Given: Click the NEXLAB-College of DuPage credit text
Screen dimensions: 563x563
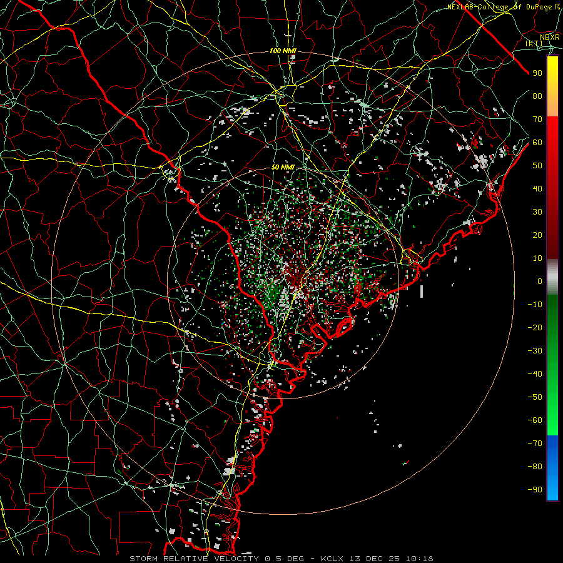Looking at the screenshot, I should click(x=504, y=7).
